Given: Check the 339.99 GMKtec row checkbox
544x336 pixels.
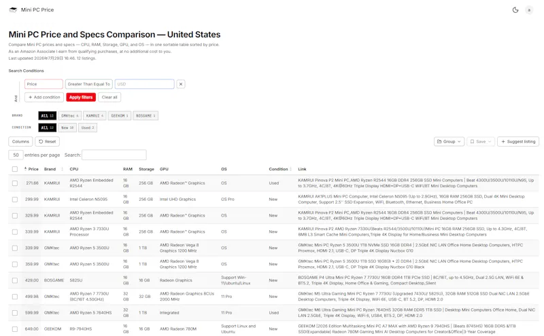Looking at the screenshot, I should point(15,248).
